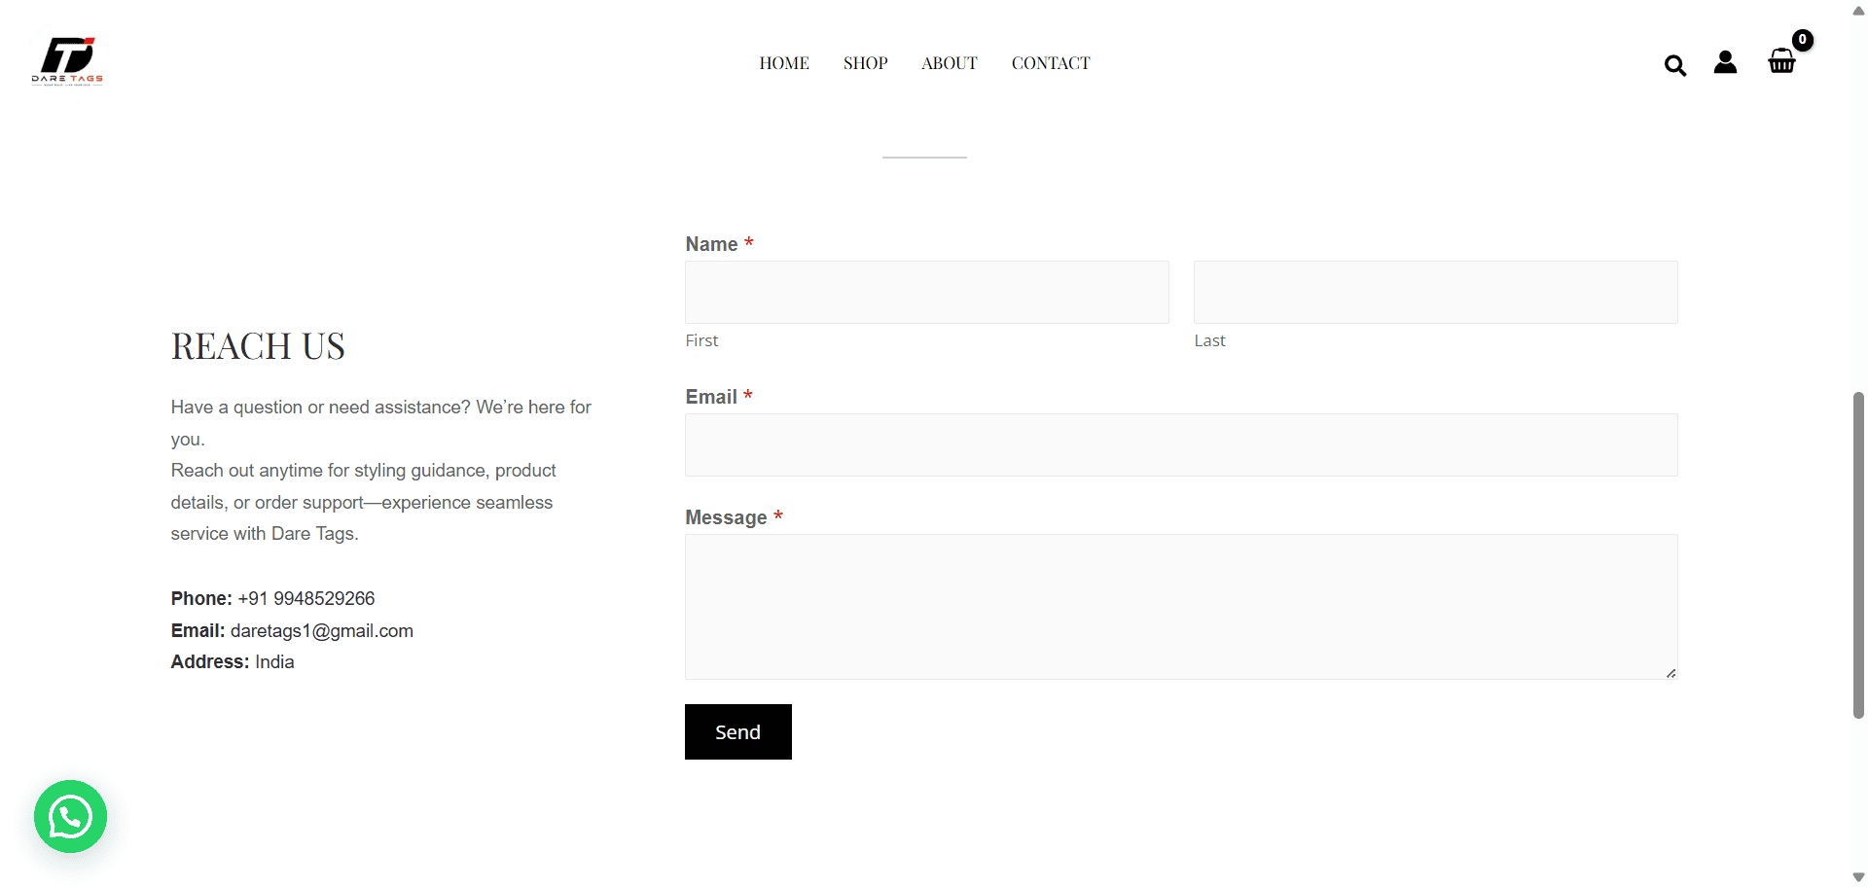Open the SHOP menu item

point(865,63)
